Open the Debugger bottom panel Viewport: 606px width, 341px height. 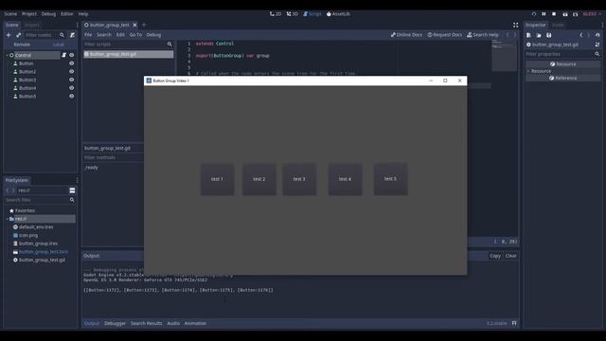115,323
